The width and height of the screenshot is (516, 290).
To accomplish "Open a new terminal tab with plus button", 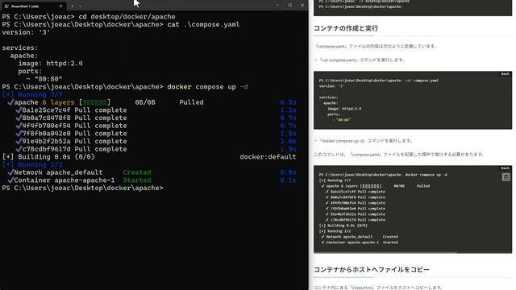I will [x=73, y=6].
